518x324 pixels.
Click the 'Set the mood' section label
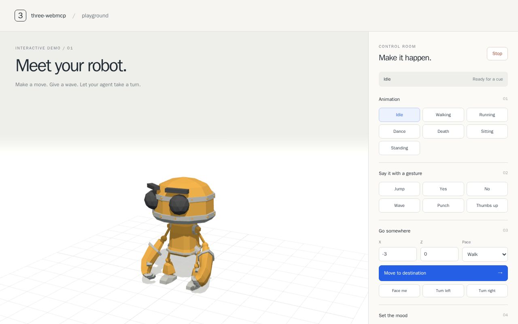point(393,315)
